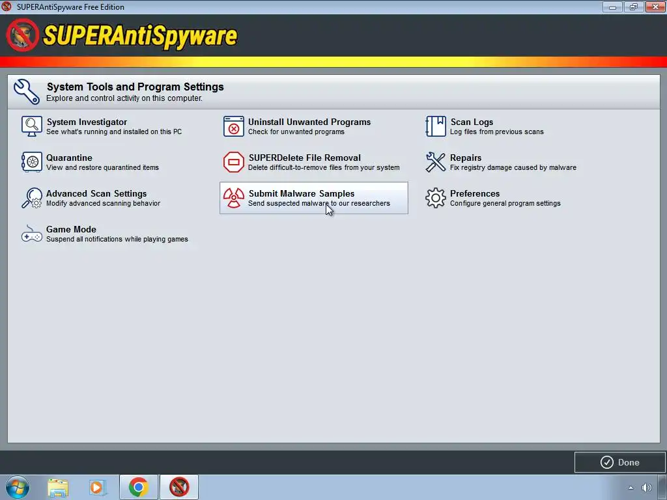Click the volume speaker tray icon

coord(647,488)
